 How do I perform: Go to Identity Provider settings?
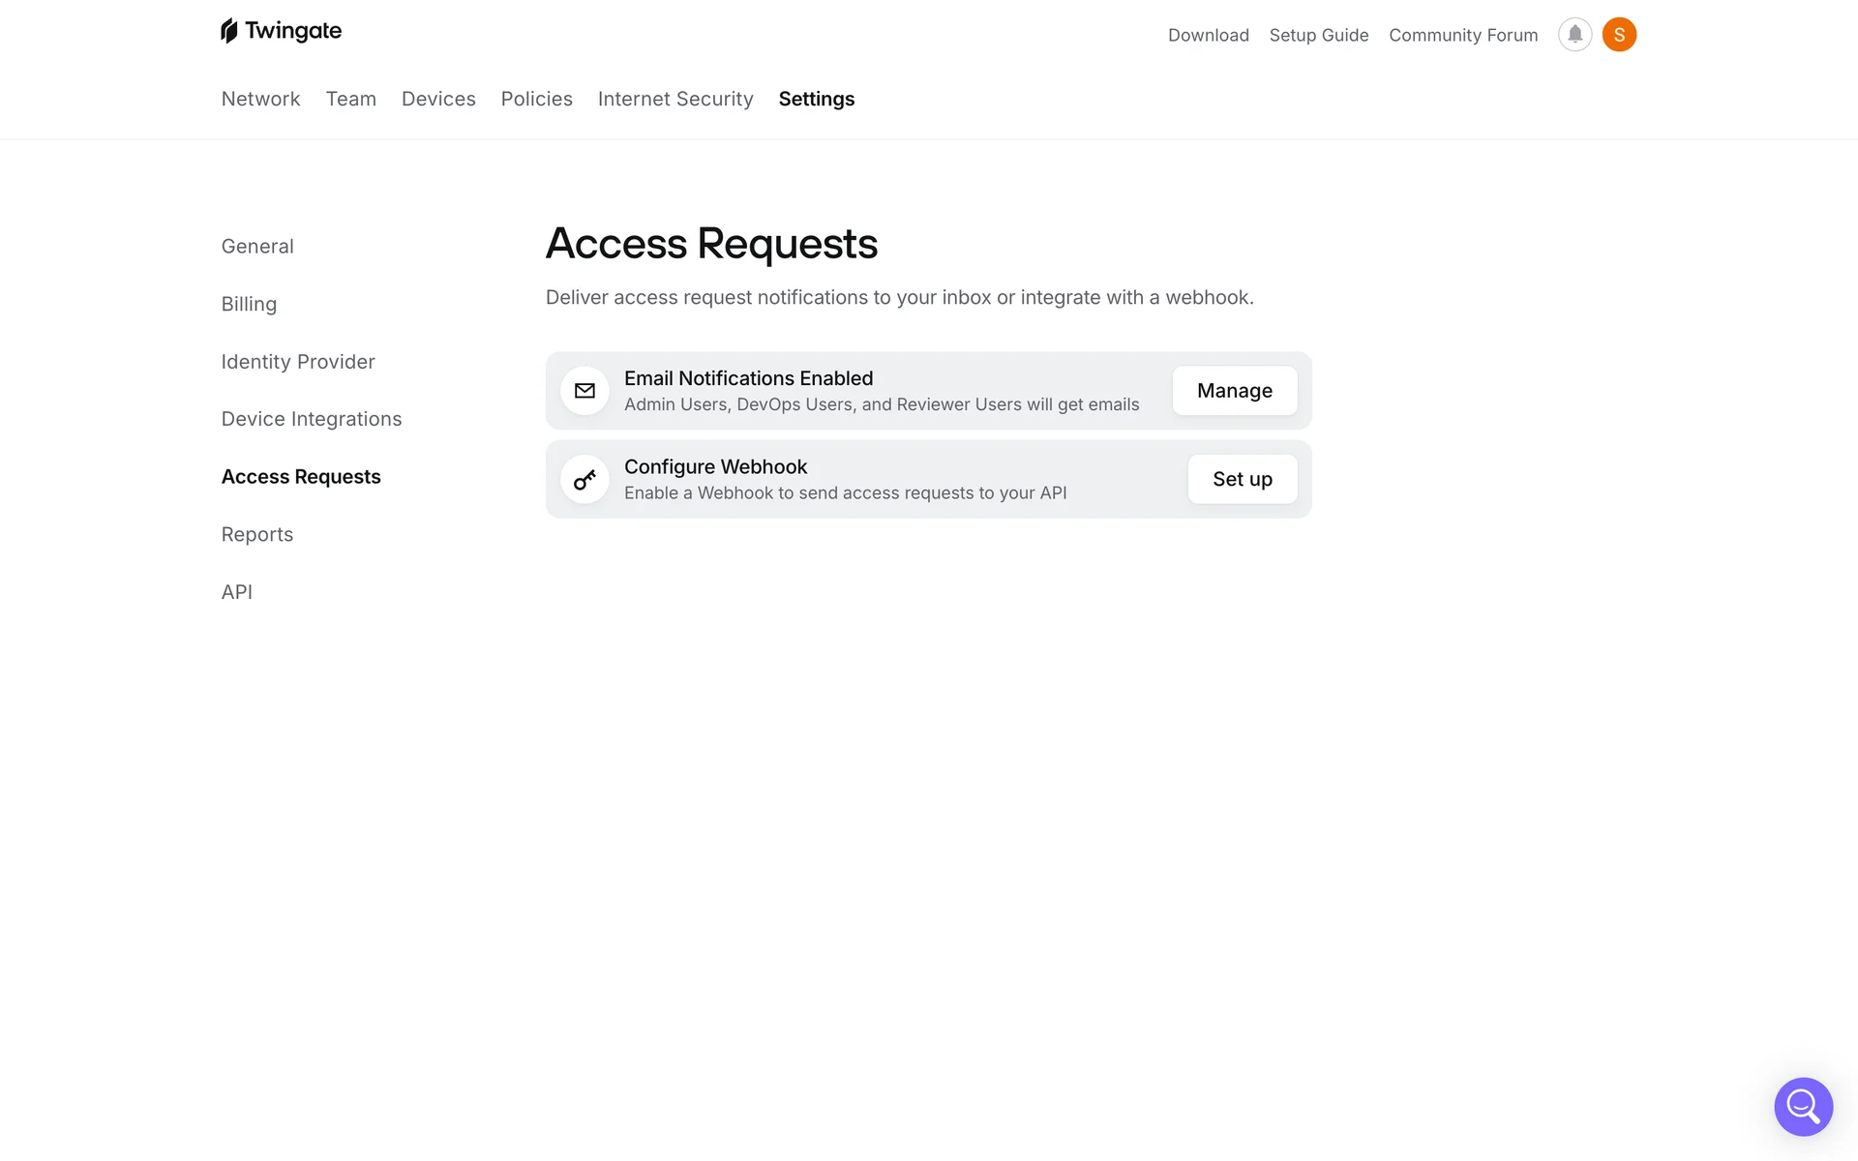[x=298, y=361]
